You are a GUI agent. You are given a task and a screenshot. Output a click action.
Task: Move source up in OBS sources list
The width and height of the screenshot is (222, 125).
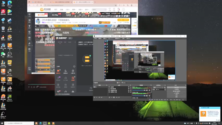point(117,97)
